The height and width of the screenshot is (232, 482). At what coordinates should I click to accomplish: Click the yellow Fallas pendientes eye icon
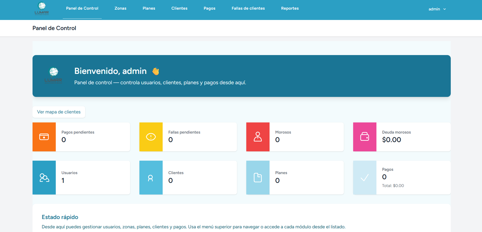(151, 137)
